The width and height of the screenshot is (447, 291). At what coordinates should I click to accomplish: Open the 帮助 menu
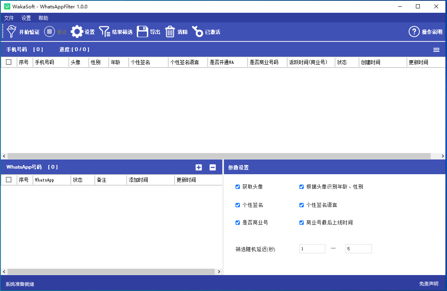click(43, 18)
